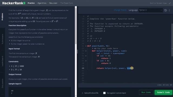Click the problem panel scroll down arrow
173x97 pixels.
click(x=76, y=96)
